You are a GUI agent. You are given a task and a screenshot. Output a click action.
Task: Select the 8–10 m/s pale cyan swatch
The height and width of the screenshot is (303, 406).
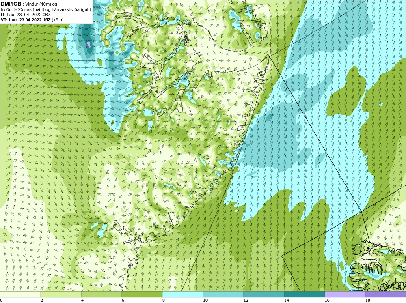click(183, 294)
